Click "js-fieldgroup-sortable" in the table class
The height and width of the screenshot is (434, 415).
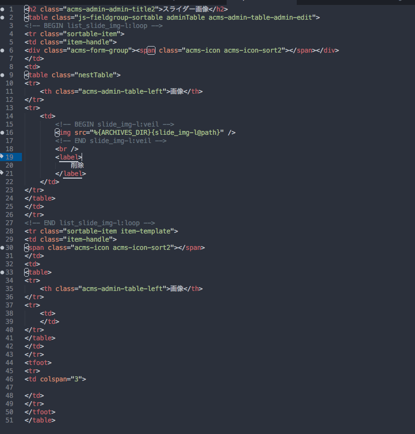point(120,18)
